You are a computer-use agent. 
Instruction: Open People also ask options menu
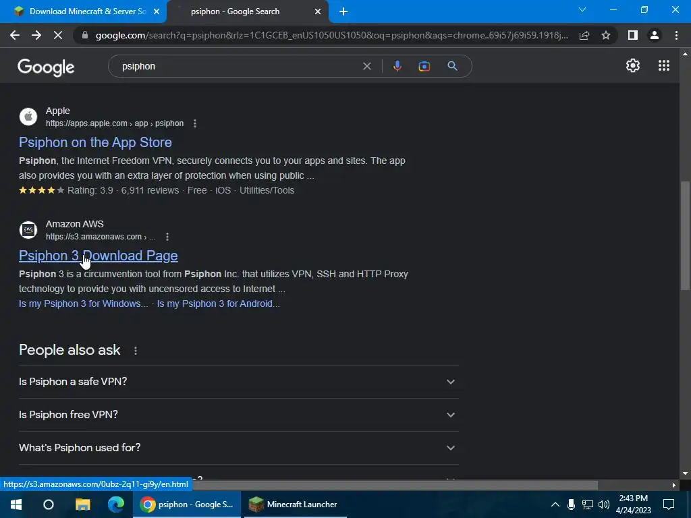[135, 351]
